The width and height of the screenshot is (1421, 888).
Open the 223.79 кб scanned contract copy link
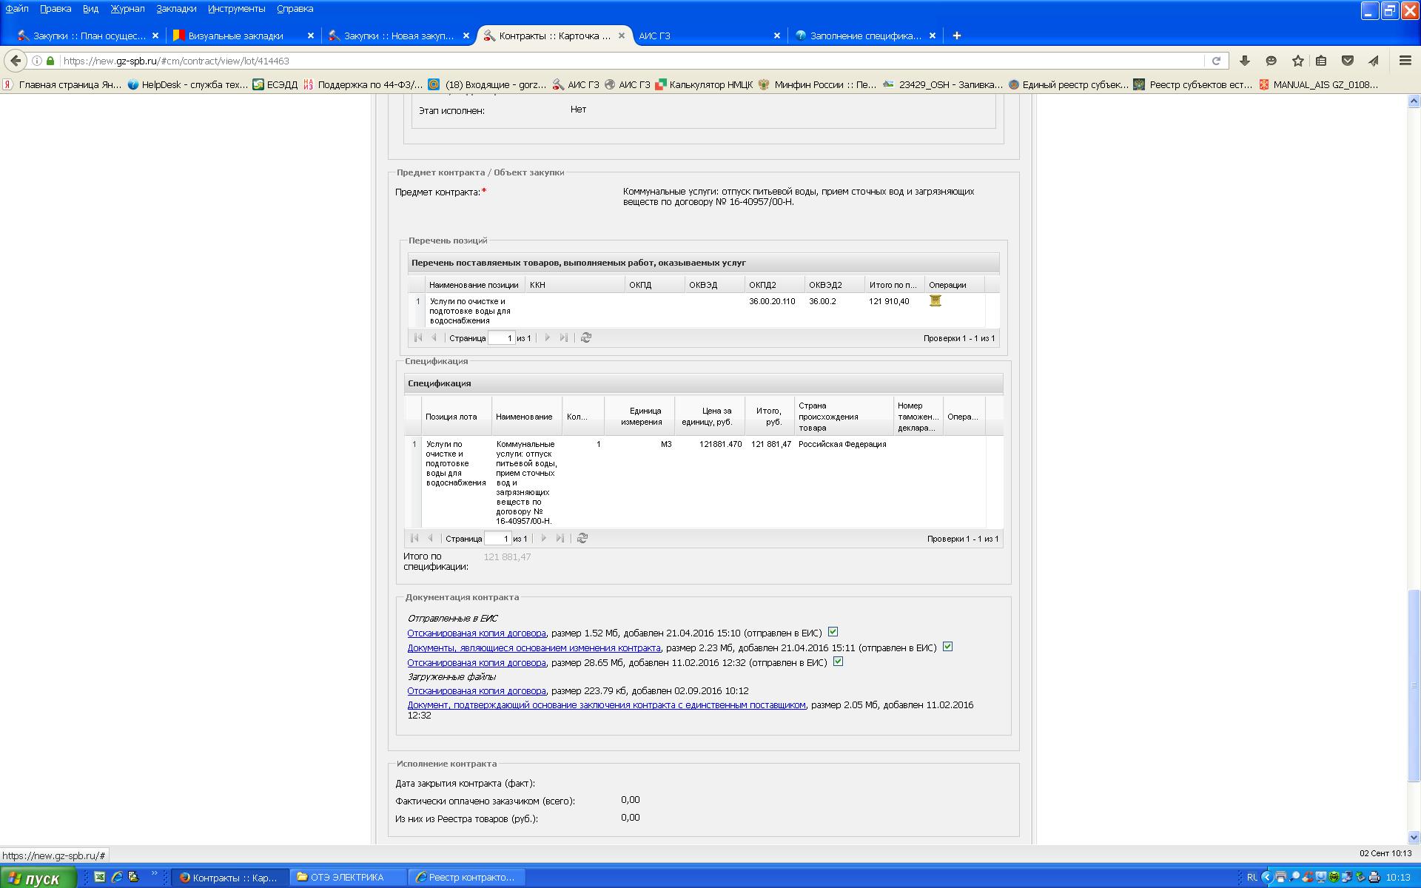click(476, 691)
